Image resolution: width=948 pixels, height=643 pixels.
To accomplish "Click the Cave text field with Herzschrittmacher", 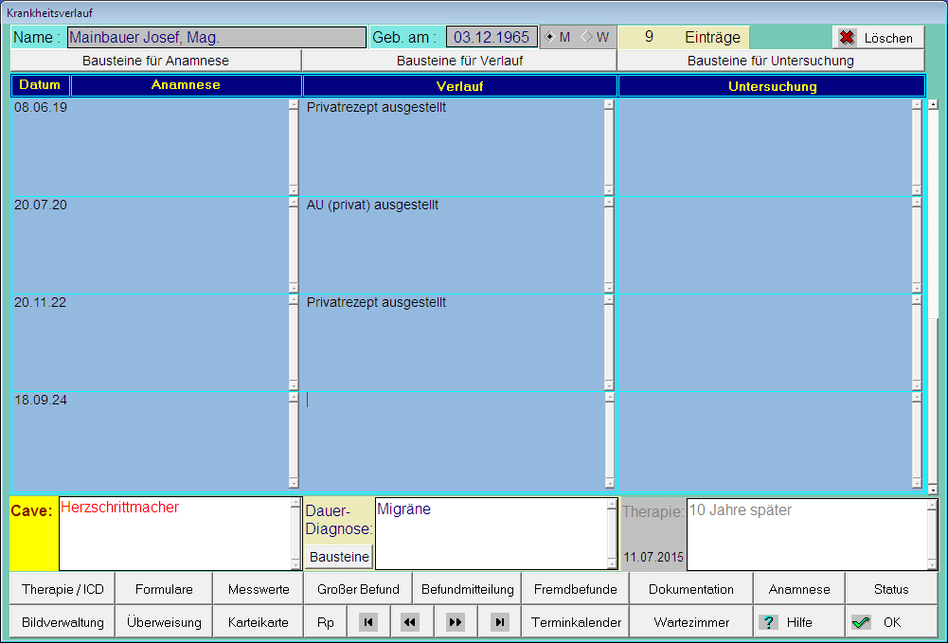I will tap(173, 533).
